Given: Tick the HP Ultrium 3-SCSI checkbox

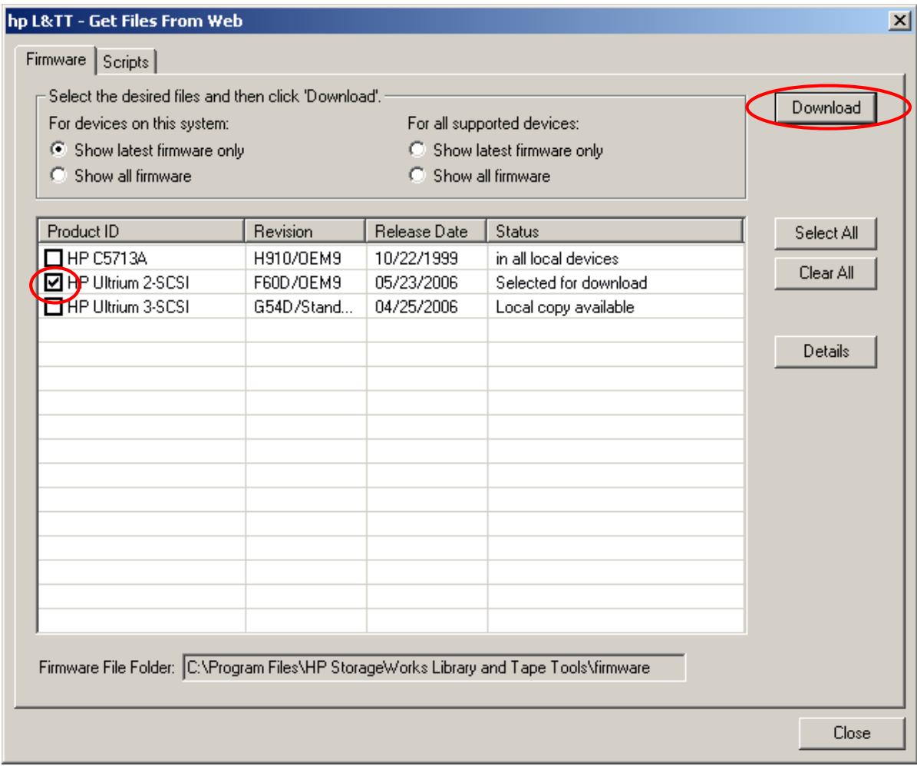Looking at the screenshot, I should point(53,306).
